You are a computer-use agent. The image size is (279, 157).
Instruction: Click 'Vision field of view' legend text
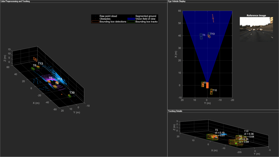pyautogui.click(x=146, y=19)
